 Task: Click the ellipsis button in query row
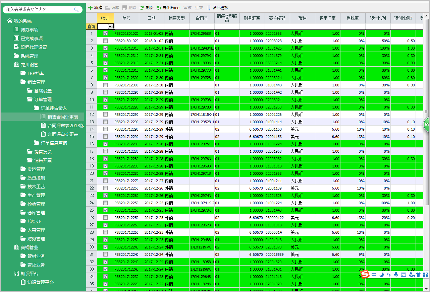pyautogui.click(x=111, y=26)
